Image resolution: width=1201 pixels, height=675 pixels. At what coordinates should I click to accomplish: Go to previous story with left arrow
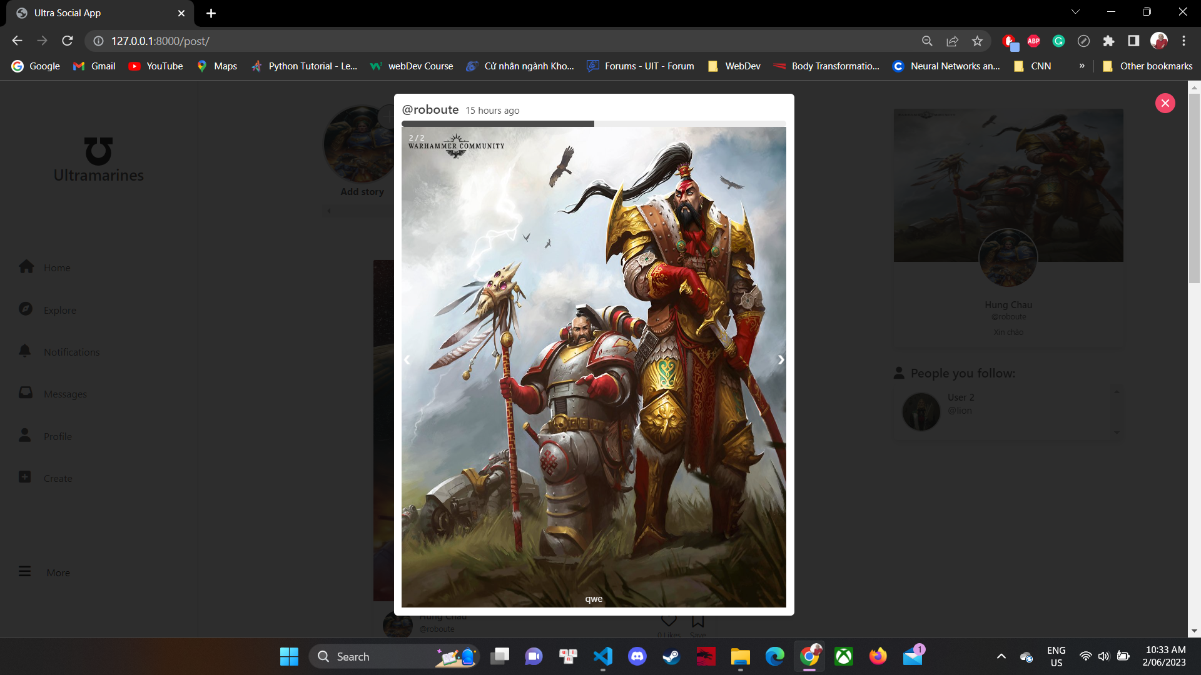coord(407,359)
